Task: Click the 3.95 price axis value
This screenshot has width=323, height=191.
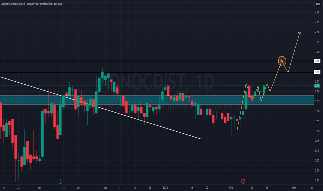Action: coord(317,42)
